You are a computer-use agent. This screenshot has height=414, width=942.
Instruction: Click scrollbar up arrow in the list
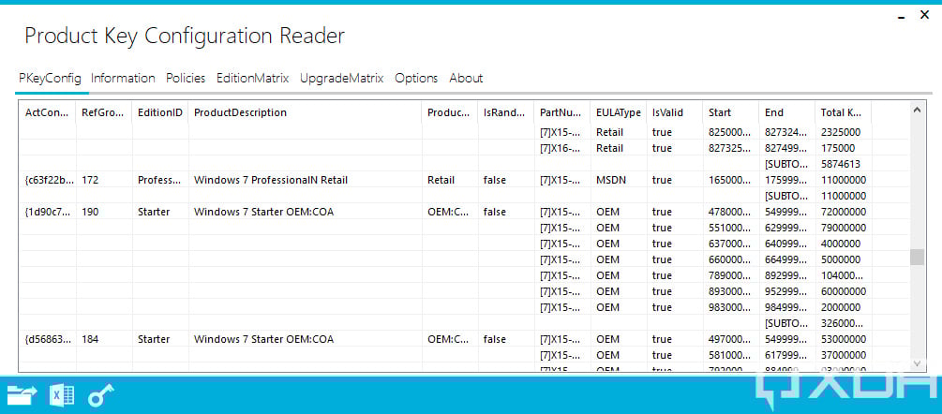[x=917, y=111]
